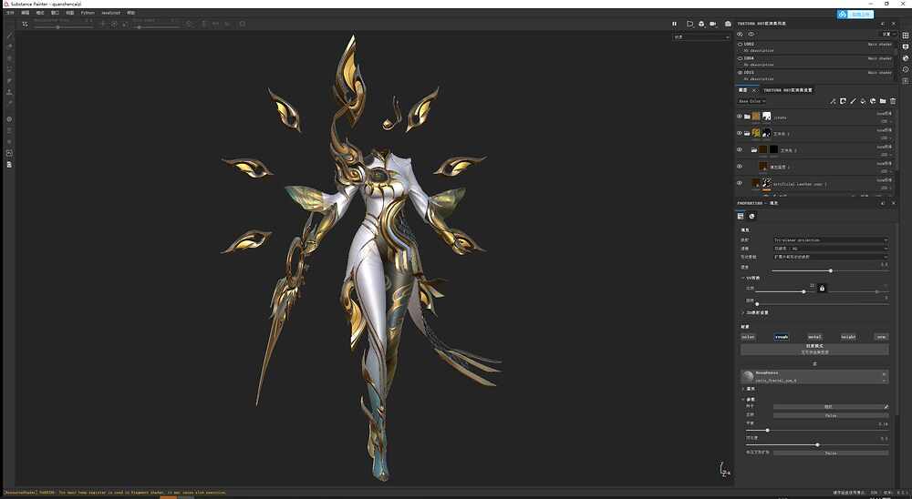The image size is (912, 499).
Task: Click the rough channel button
Action: [782, 336]
